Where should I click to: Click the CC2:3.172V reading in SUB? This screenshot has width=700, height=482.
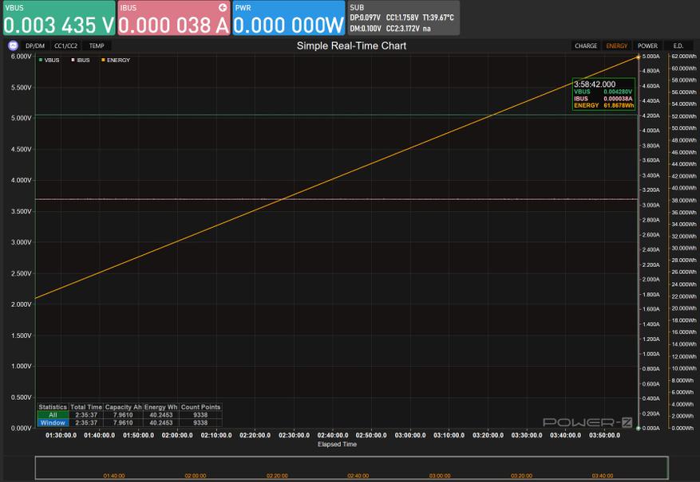coord(402,29)
